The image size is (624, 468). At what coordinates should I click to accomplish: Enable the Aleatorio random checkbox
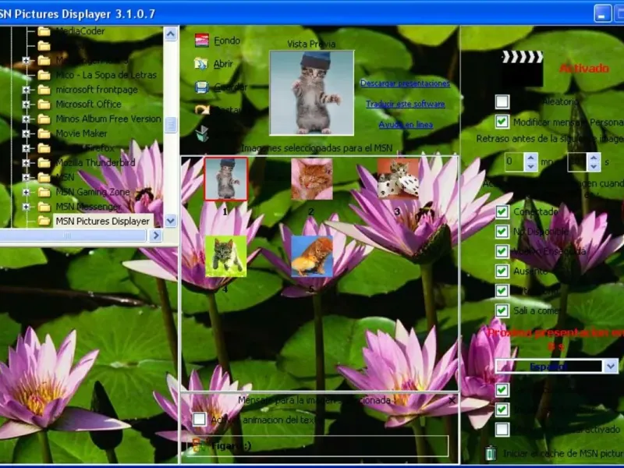(x=502, y=101)
